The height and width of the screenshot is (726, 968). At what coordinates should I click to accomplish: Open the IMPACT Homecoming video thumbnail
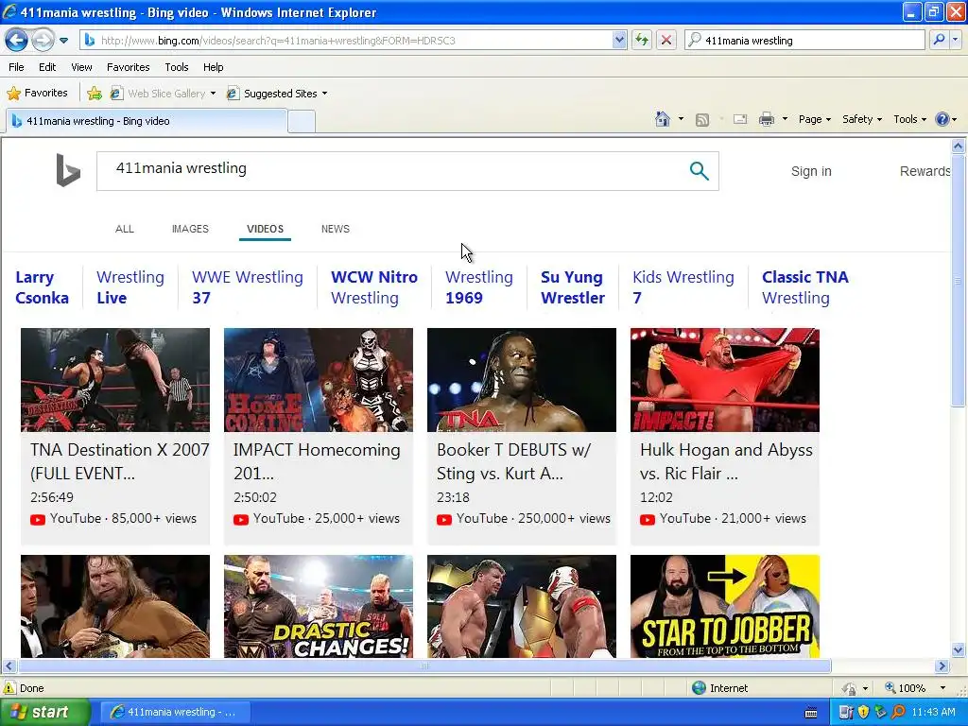pos(319,380)
